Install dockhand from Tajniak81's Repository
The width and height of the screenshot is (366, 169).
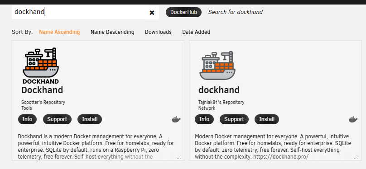tap(266, 119)
